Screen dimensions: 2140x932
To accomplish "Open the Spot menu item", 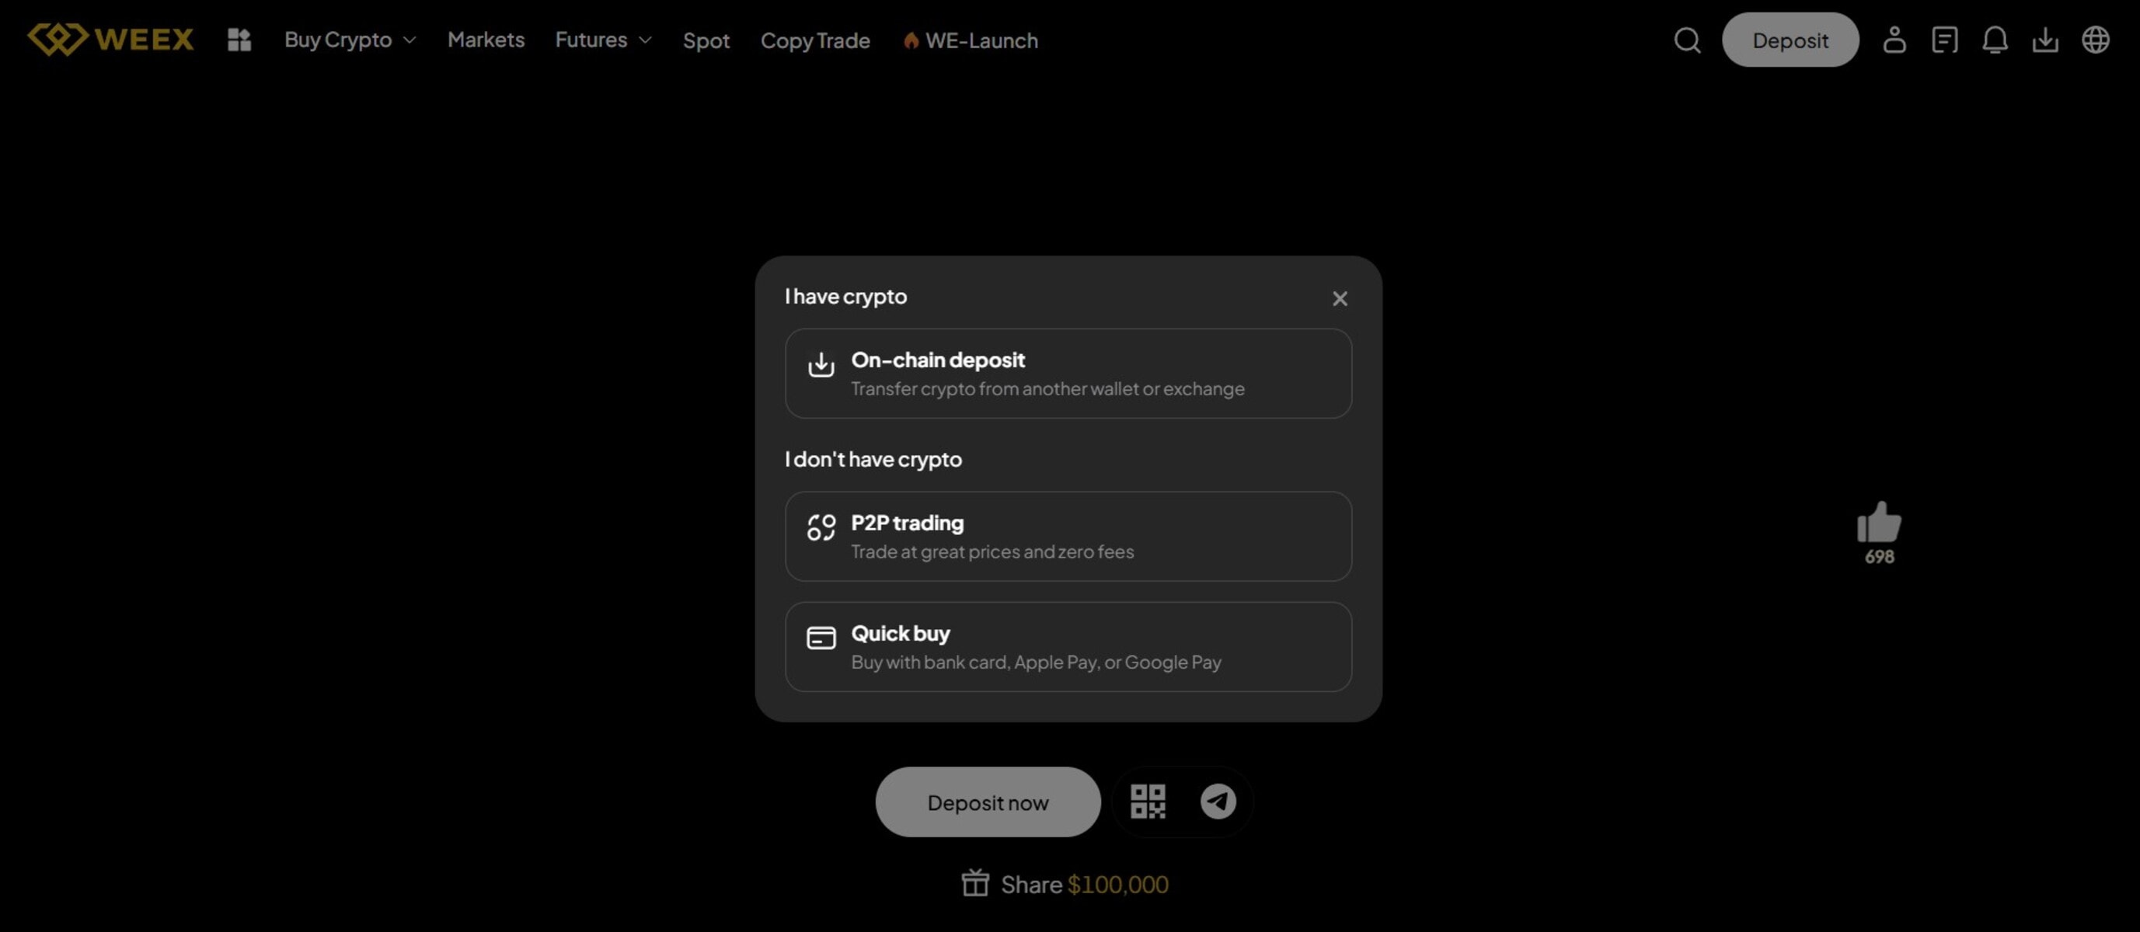I will [706, 40].
